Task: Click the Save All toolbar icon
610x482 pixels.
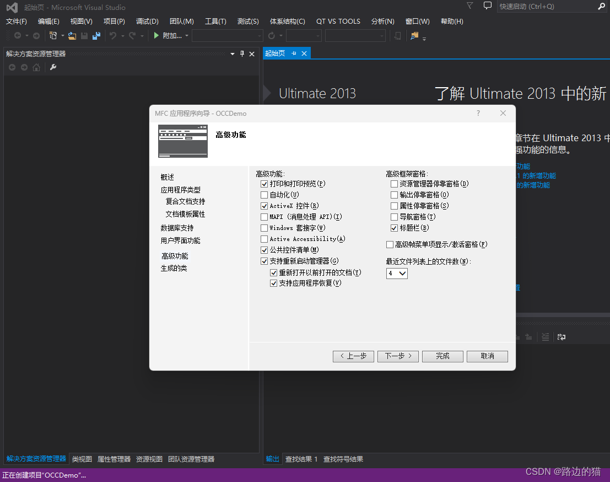Action: click(96, 36)
